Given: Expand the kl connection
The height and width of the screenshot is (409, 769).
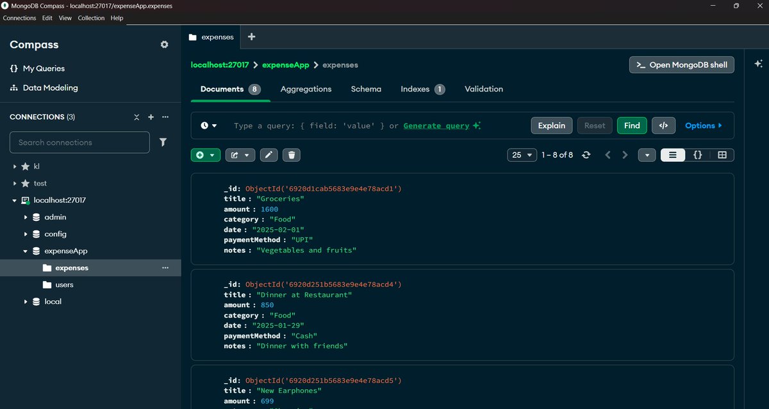Looking at the screenshot, I should click(15, 166).
